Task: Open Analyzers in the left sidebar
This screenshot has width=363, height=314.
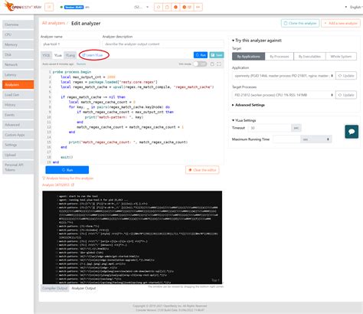Action: pos(18,85)
